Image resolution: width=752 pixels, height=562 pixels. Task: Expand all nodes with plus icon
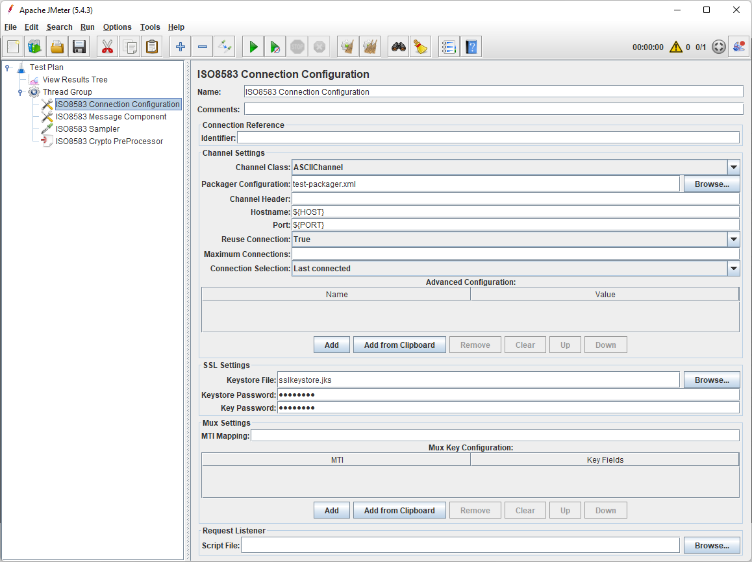pyautogui.click(x=181, y=47)
